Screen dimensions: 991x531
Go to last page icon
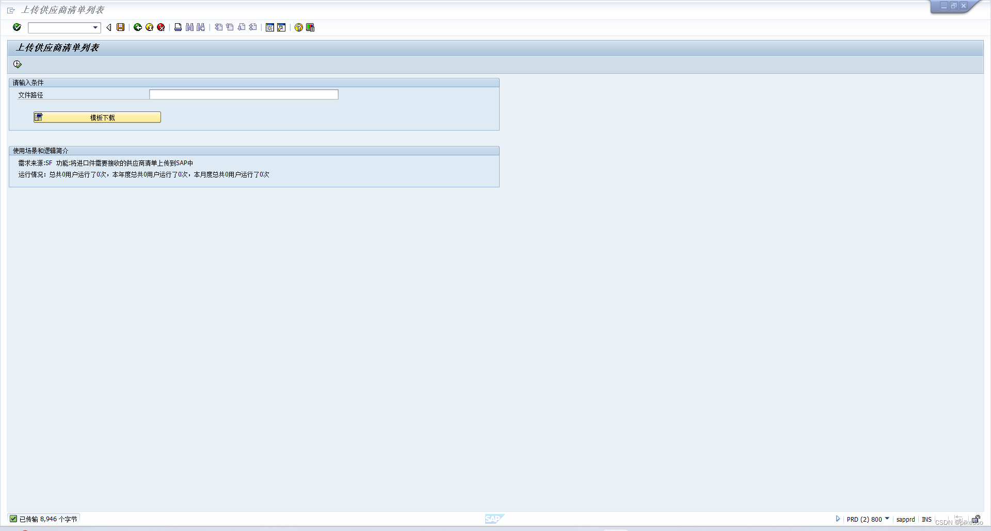click(252, 27)
